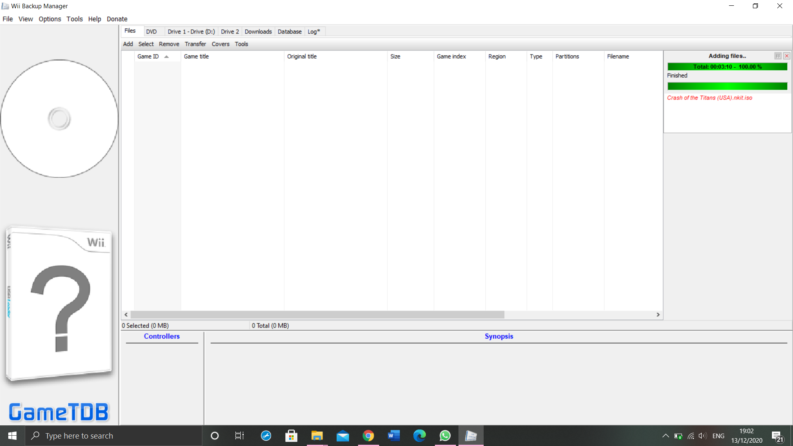Open Cortana from the taskbar

215,436
